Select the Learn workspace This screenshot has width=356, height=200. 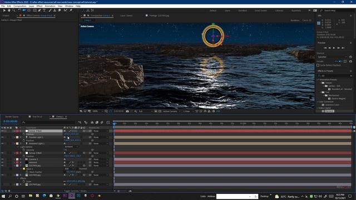pyautogui.click(x=228, y=11)
